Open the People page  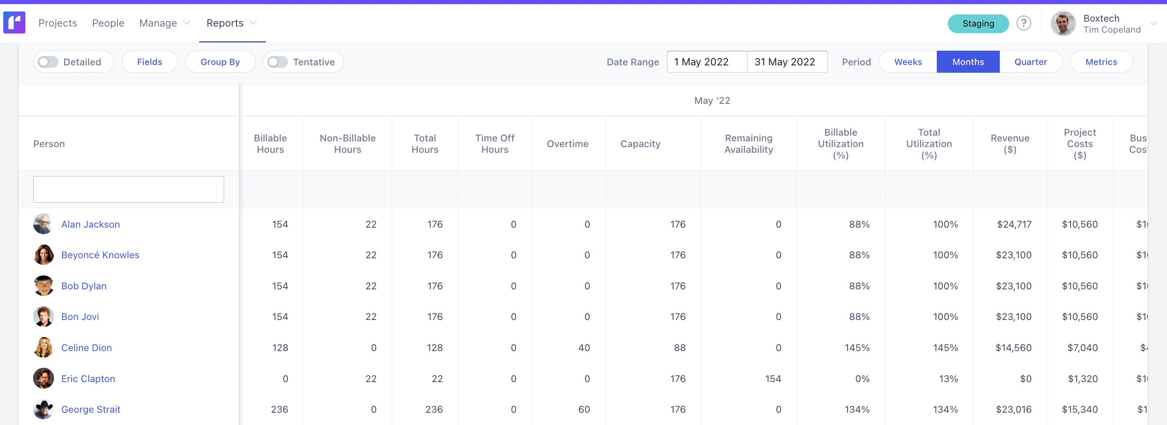coord(108,22)
